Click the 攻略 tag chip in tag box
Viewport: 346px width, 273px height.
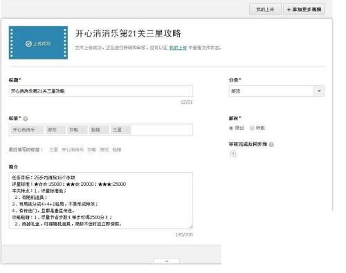pyautogui.click(x=78, y=130)
